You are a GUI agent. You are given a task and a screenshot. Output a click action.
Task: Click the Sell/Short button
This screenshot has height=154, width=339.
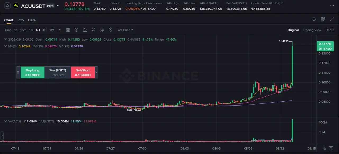tap(83, 72)
